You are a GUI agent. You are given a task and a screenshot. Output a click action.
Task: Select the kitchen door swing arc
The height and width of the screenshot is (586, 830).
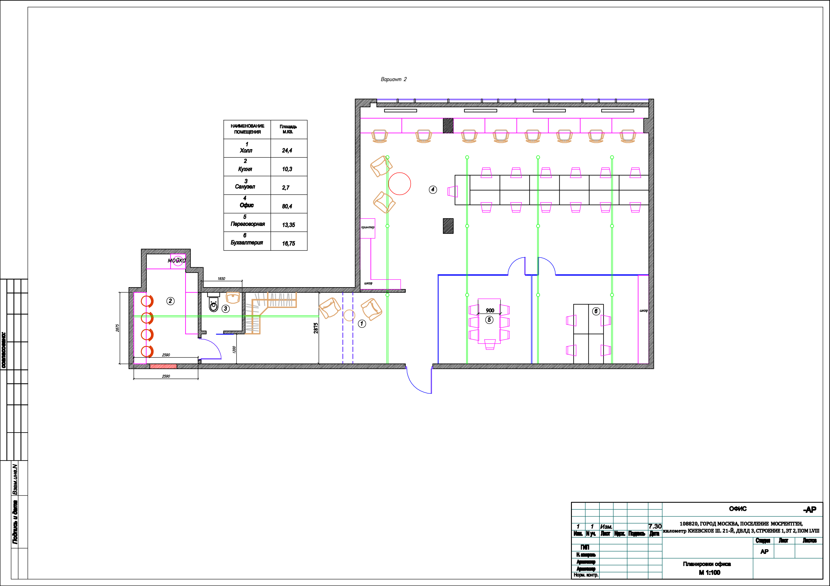coord(210,349)
